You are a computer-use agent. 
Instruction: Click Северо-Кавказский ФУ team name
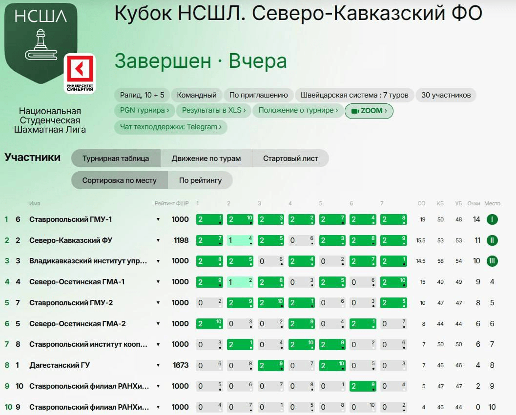(71, 240)
